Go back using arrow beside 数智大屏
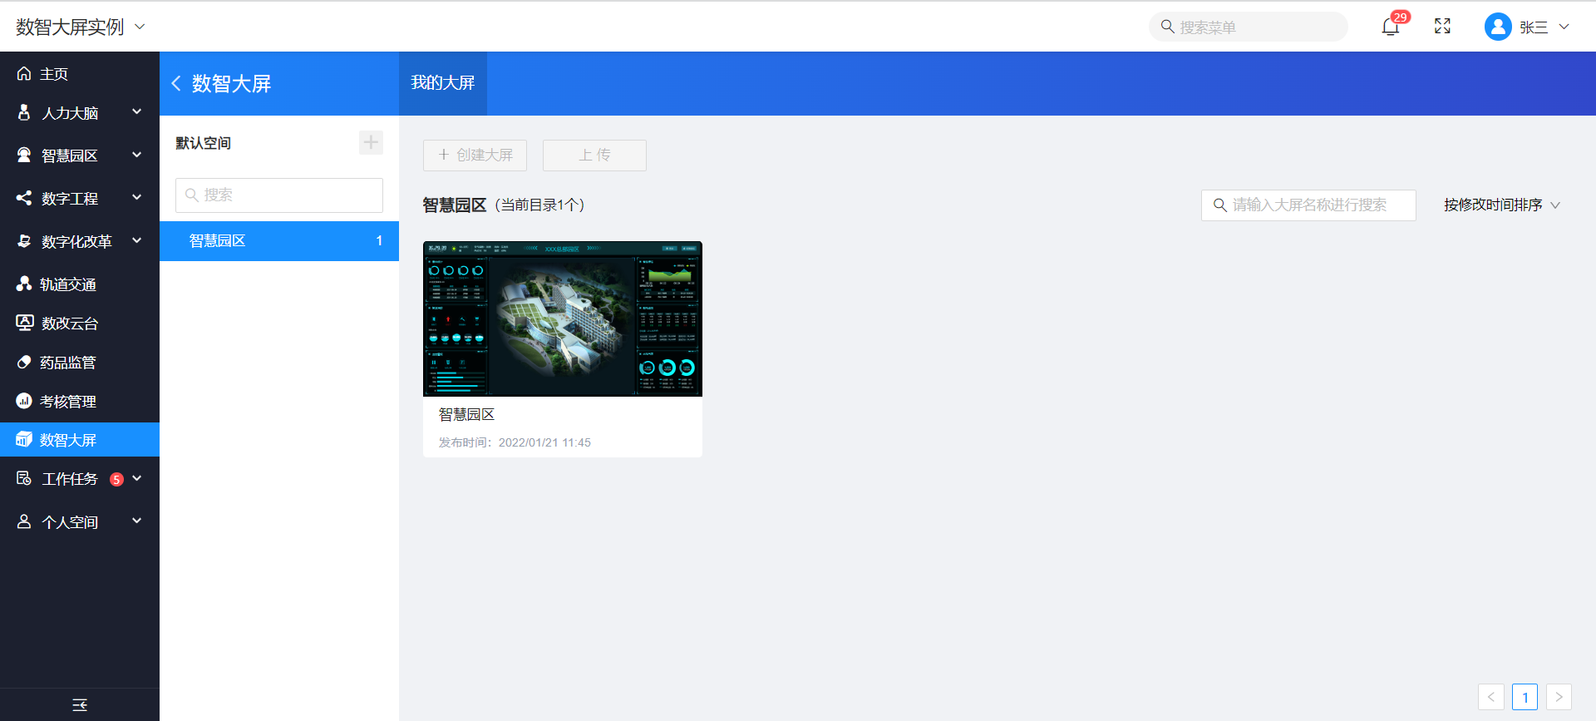This screenshot has height=721, width=1596. click(176, 83)
